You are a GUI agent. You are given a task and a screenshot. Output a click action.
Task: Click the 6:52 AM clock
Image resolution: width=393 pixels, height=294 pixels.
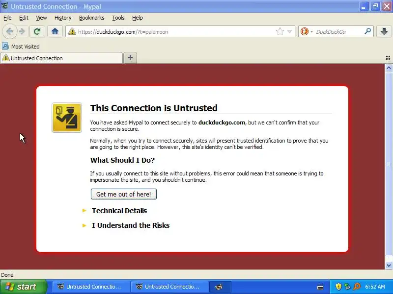tap(375, 287)
